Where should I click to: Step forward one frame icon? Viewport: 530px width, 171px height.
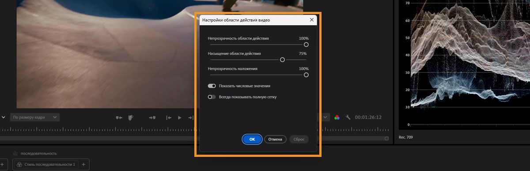pos(191,118)
